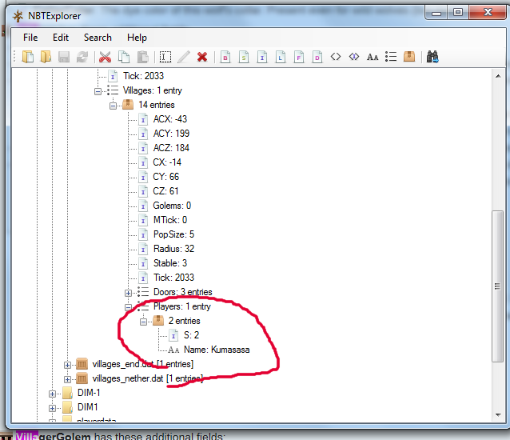Expand the DIM-1 folder node
The image size is (510, 440).
coord(53,393)
